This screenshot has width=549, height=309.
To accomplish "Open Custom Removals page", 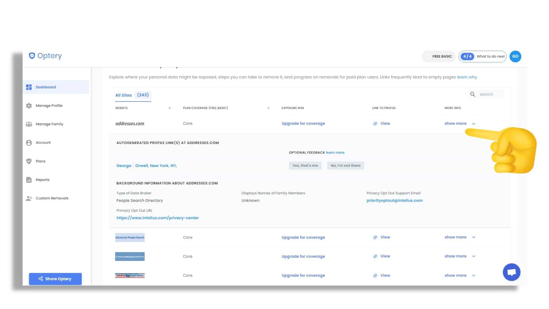I will coord(52,198).
